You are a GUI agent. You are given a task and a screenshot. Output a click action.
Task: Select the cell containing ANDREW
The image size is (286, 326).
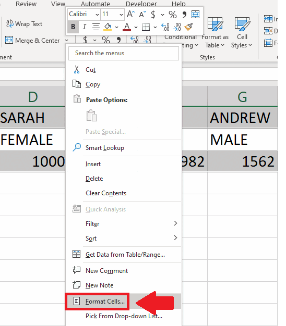coord(242,118)
